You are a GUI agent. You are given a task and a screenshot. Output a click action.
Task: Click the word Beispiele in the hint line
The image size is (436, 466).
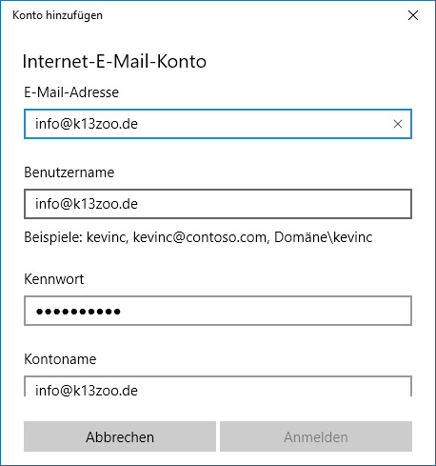click(53, 237)
